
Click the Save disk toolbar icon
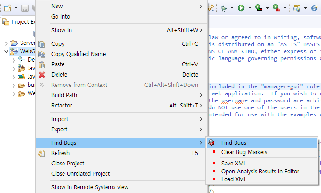pos(25,8)
